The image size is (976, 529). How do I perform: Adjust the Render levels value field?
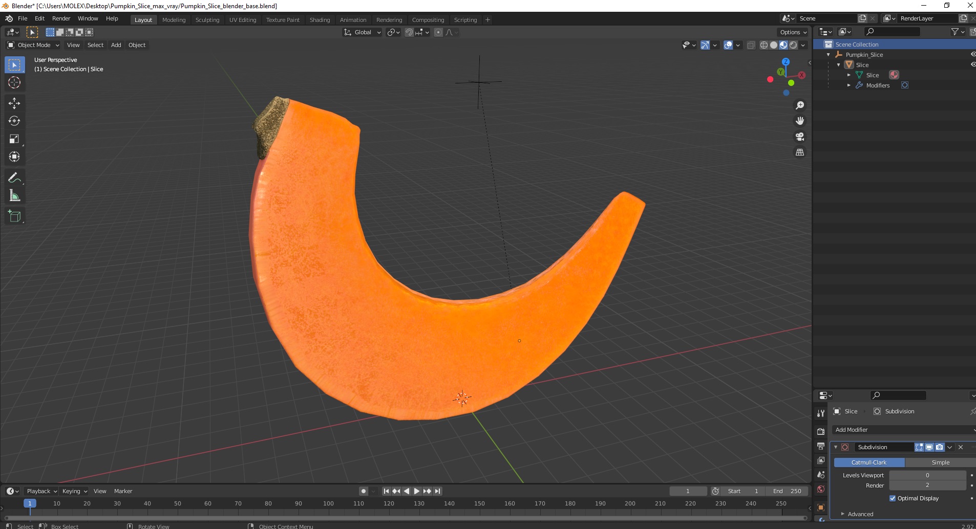tap(927, 486)
